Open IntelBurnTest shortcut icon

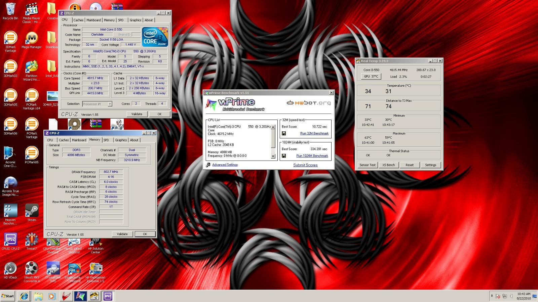pyautogui.click(x=74, y=272)
